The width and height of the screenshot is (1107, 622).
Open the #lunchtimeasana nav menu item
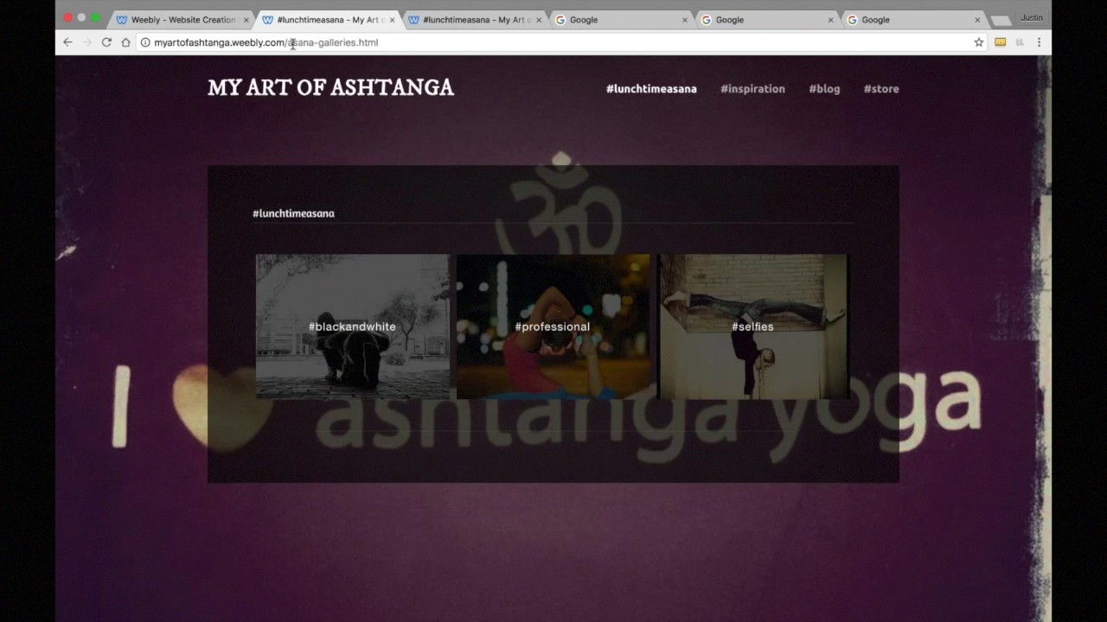click(651, 89)
